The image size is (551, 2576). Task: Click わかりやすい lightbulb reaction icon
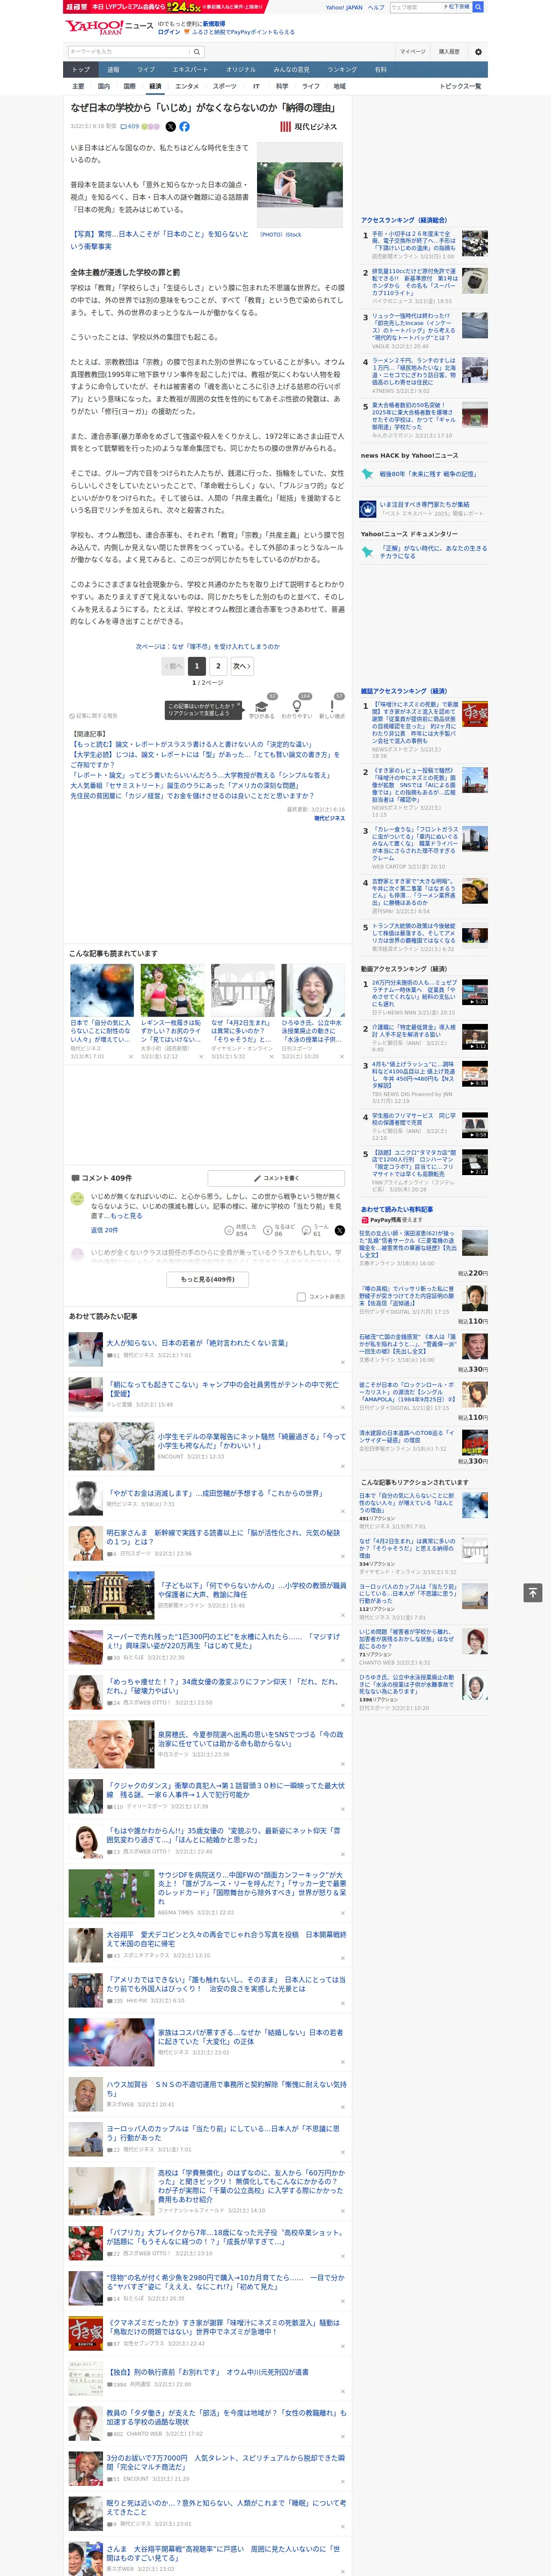pyautogui.click(x=297, y=705)
